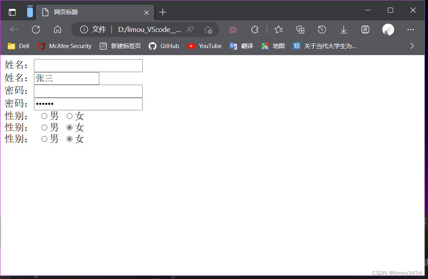Select 女 in first 性别 row
The width and height of the screenshot is (428, 279).
coord(70,116)
